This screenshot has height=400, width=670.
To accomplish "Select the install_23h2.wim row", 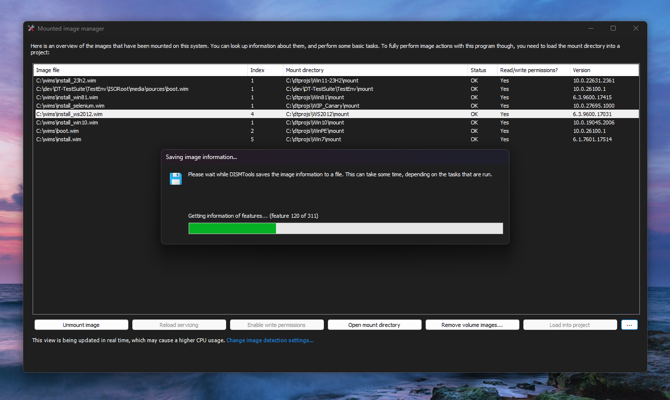I will tap(336, 80).
